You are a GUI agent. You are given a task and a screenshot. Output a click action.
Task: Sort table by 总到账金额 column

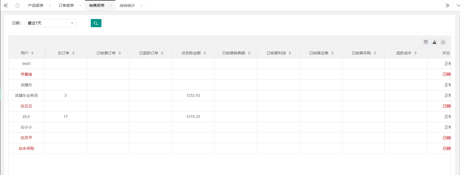[x=205, y=53]
